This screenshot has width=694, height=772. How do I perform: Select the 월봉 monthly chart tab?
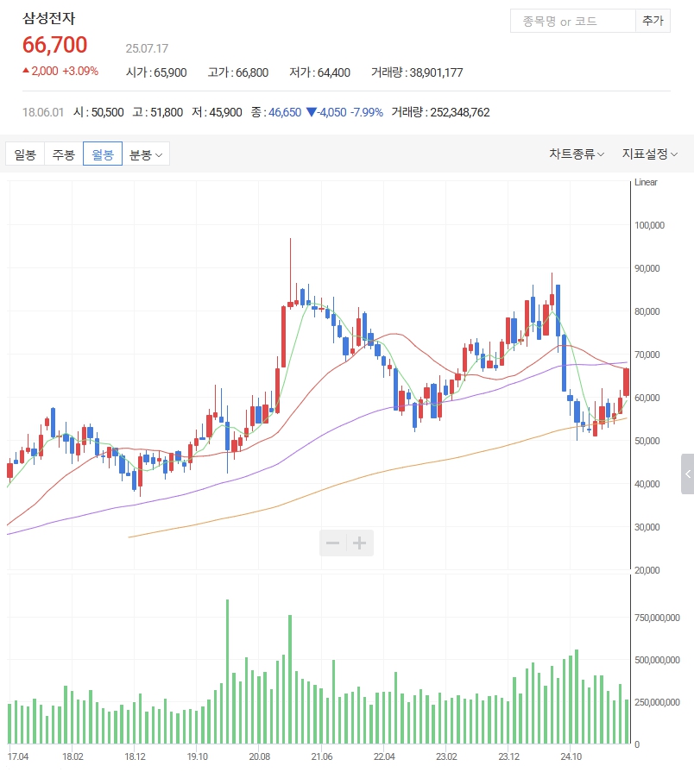(x=103, y=154)
